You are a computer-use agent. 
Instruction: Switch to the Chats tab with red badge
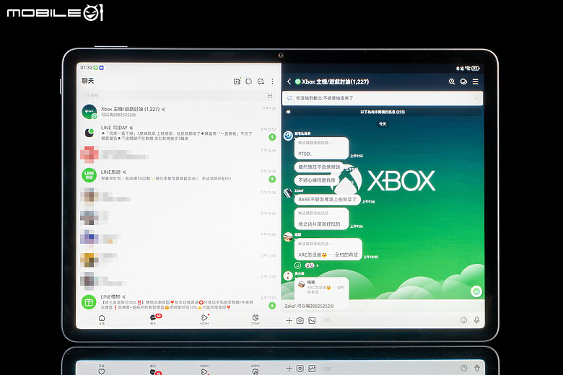click(154, 319)
